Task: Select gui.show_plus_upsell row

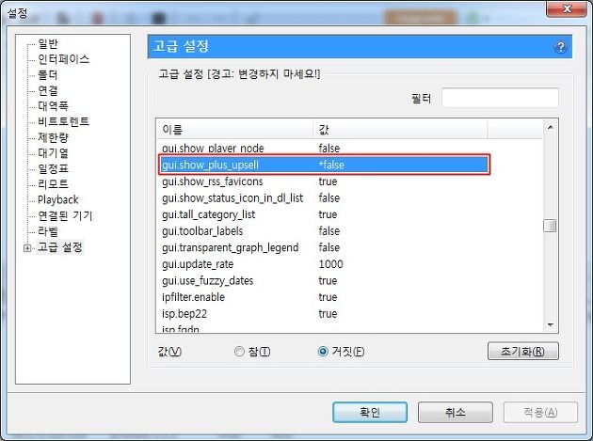Action: (324, 165)
